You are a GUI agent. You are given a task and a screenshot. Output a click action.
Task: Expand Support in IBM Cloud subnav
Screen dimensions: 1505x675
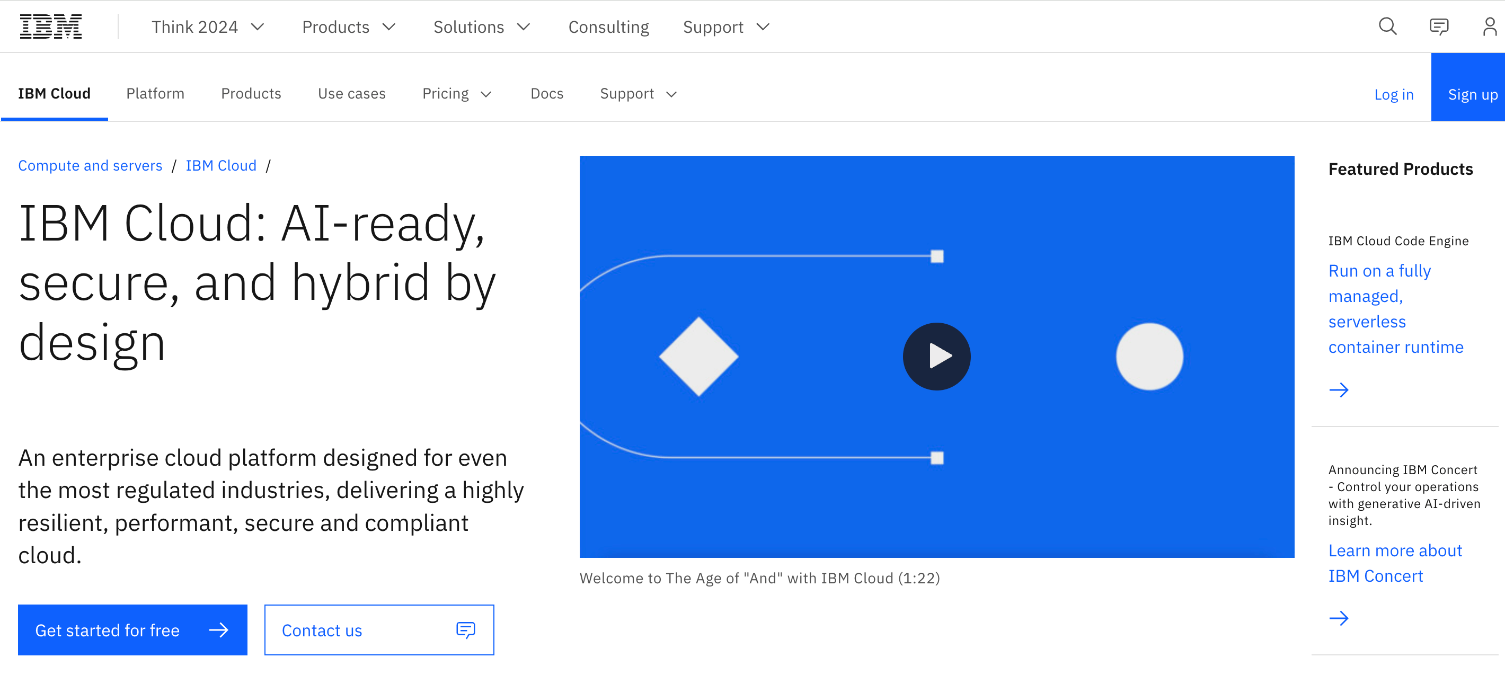pyautogui.click(x=638, y=94)
